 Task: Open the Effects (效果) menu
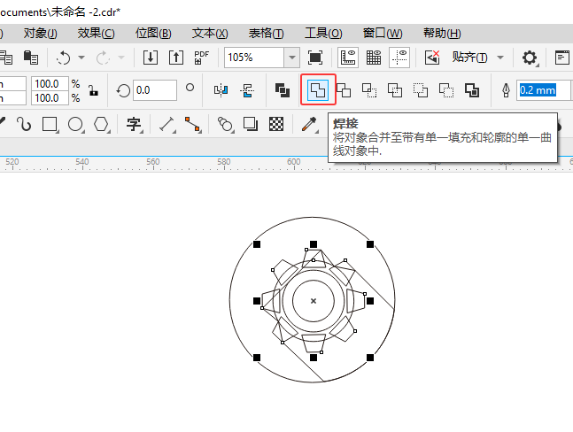[97, 34]
